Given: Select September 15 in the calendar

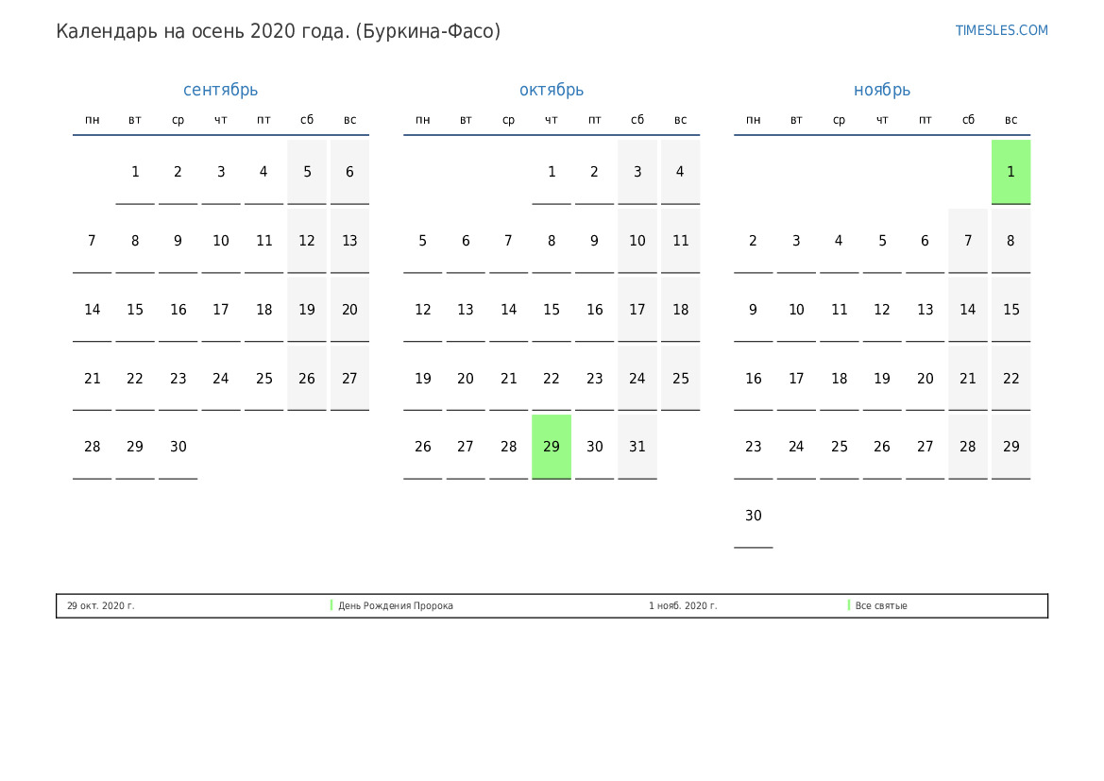Looking at the screenshot, I should coord(135,310).
